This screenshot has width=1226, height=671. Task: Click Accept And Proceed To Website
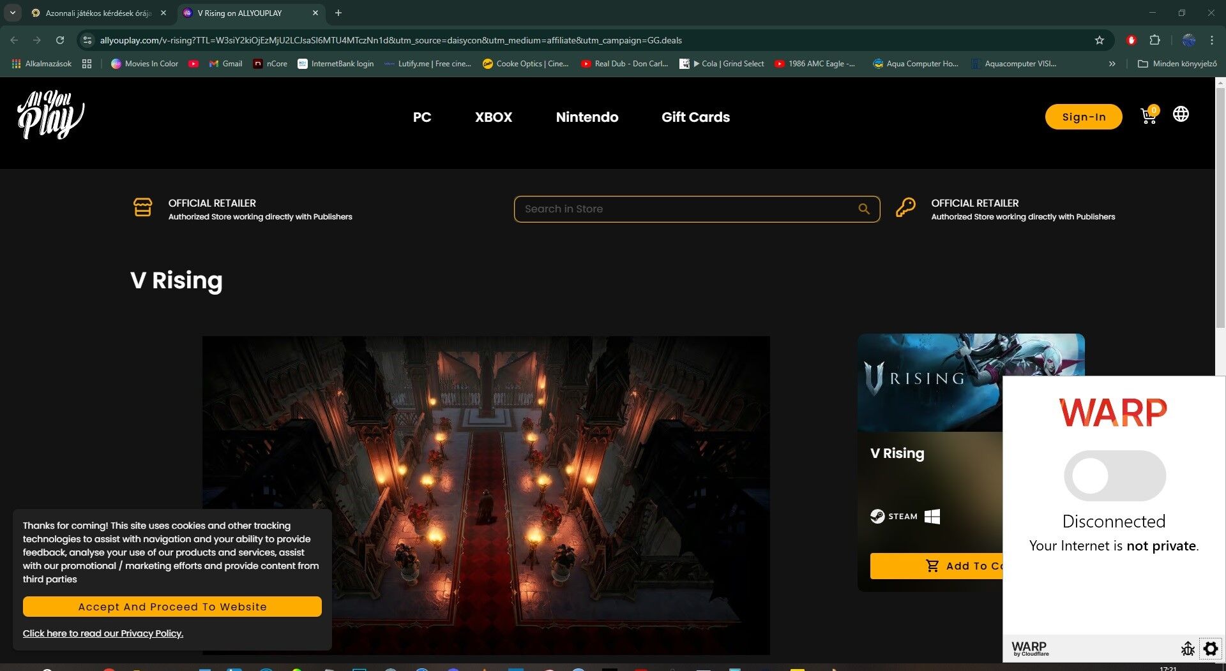pyautogui.click(x=172, y=607)
